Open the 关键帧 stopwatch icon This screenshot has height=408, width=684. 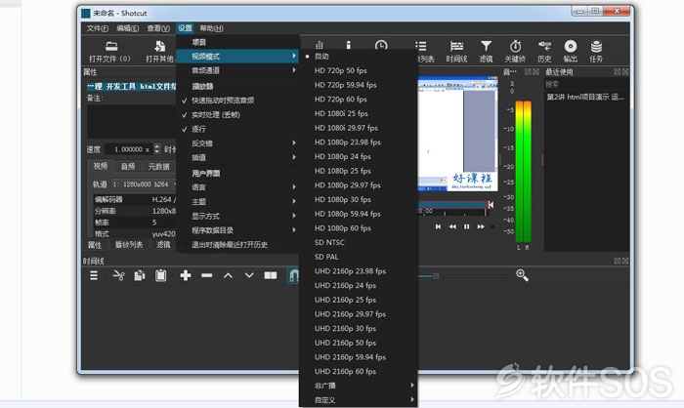point(515,46)
